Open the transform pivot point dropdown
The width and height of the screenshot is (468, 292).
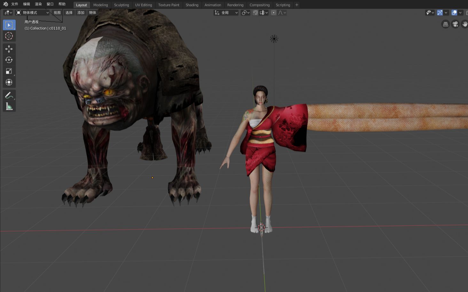[246, 13]
